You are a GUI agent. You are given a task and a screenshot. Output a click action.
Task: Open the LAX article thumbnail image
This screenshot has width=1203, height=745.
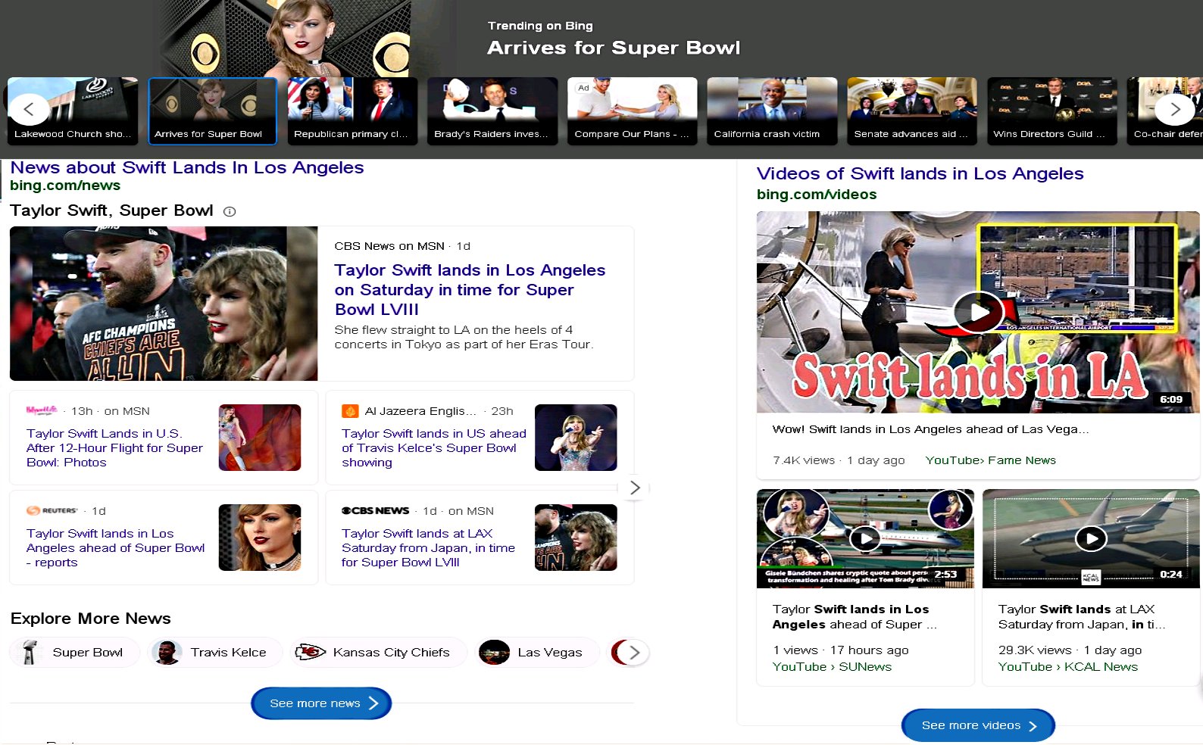point(576,538)
